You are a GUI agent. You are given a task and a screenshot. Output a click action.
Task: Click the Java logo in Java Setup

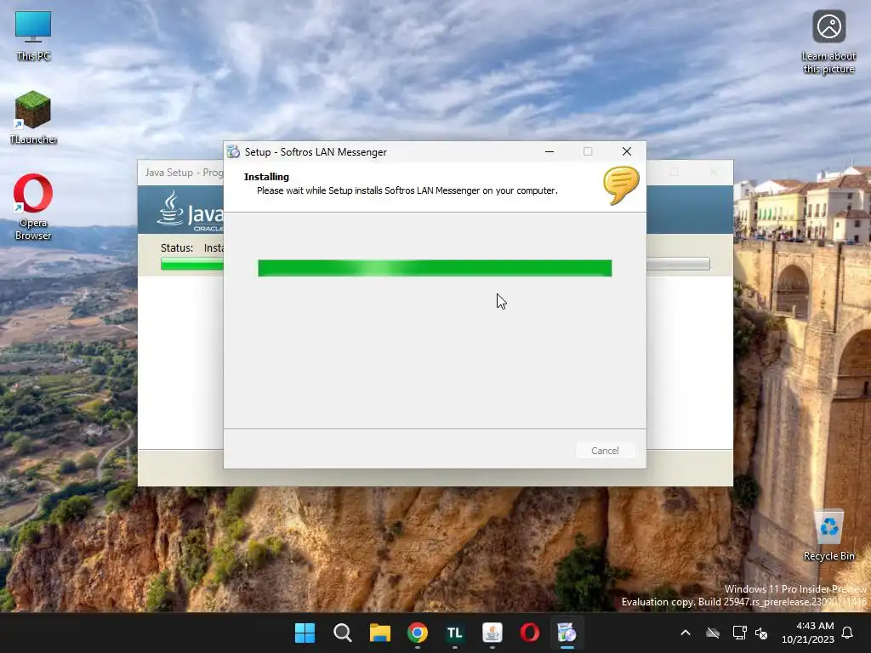(190, 211)
